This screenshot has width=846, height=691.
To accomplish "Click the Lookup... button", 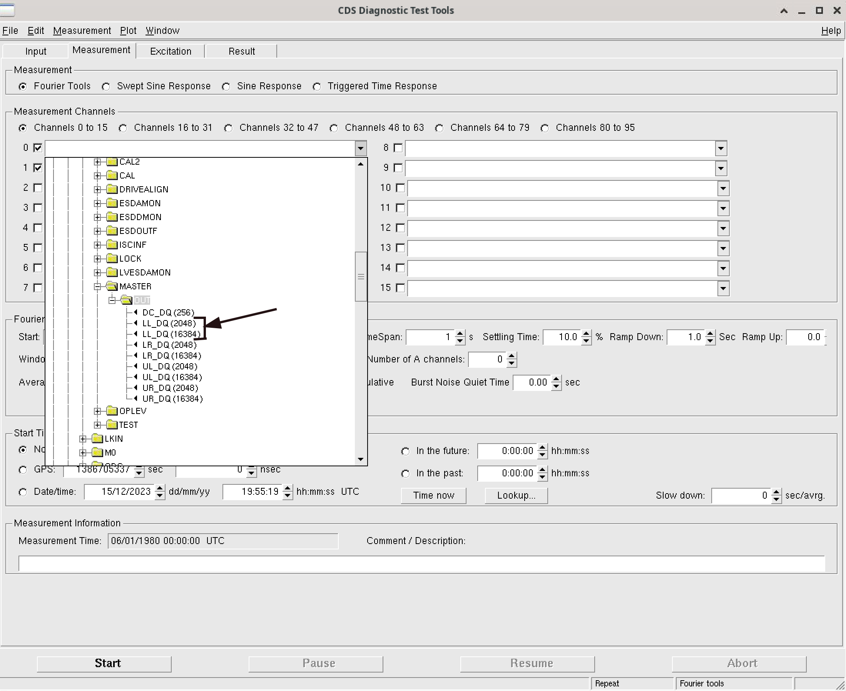I will point(517,496).
